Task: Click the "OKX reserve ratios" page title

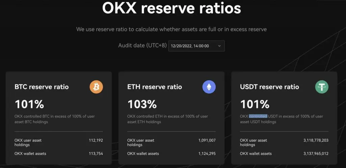Action: (x=172, y=8)
